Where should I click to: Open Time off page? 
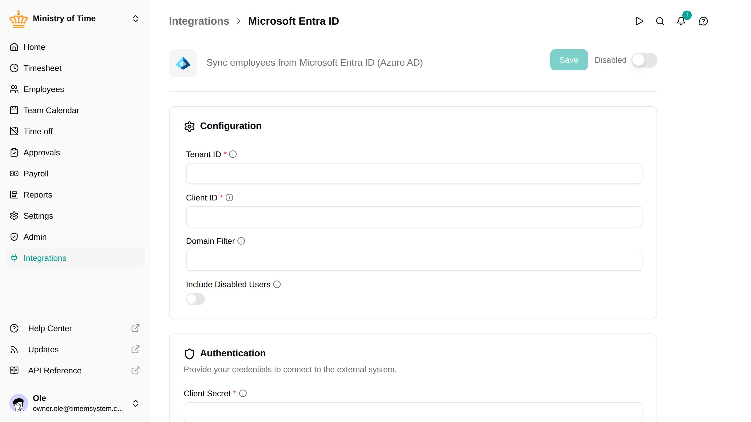pos(75,131)
